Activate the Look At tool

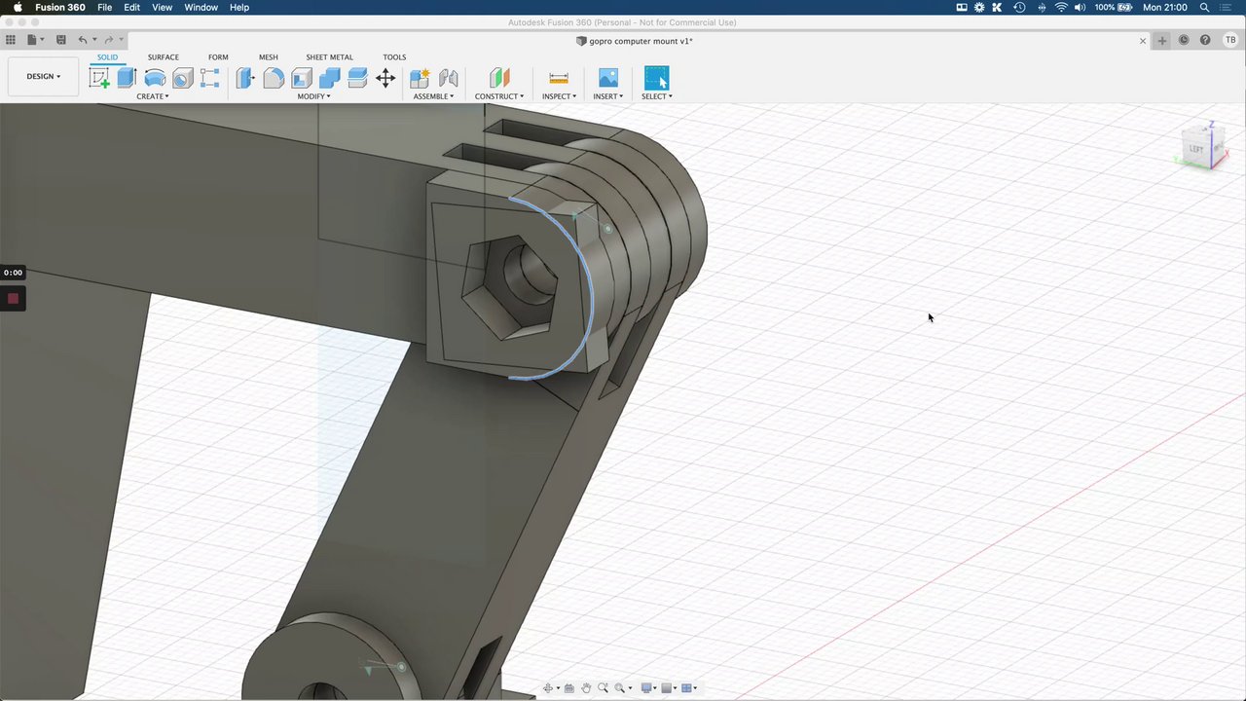tap(569, 688)
